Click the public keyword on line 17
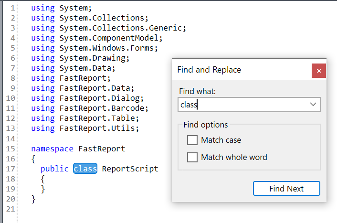337x223 pixels. click(x=54, y=169)
